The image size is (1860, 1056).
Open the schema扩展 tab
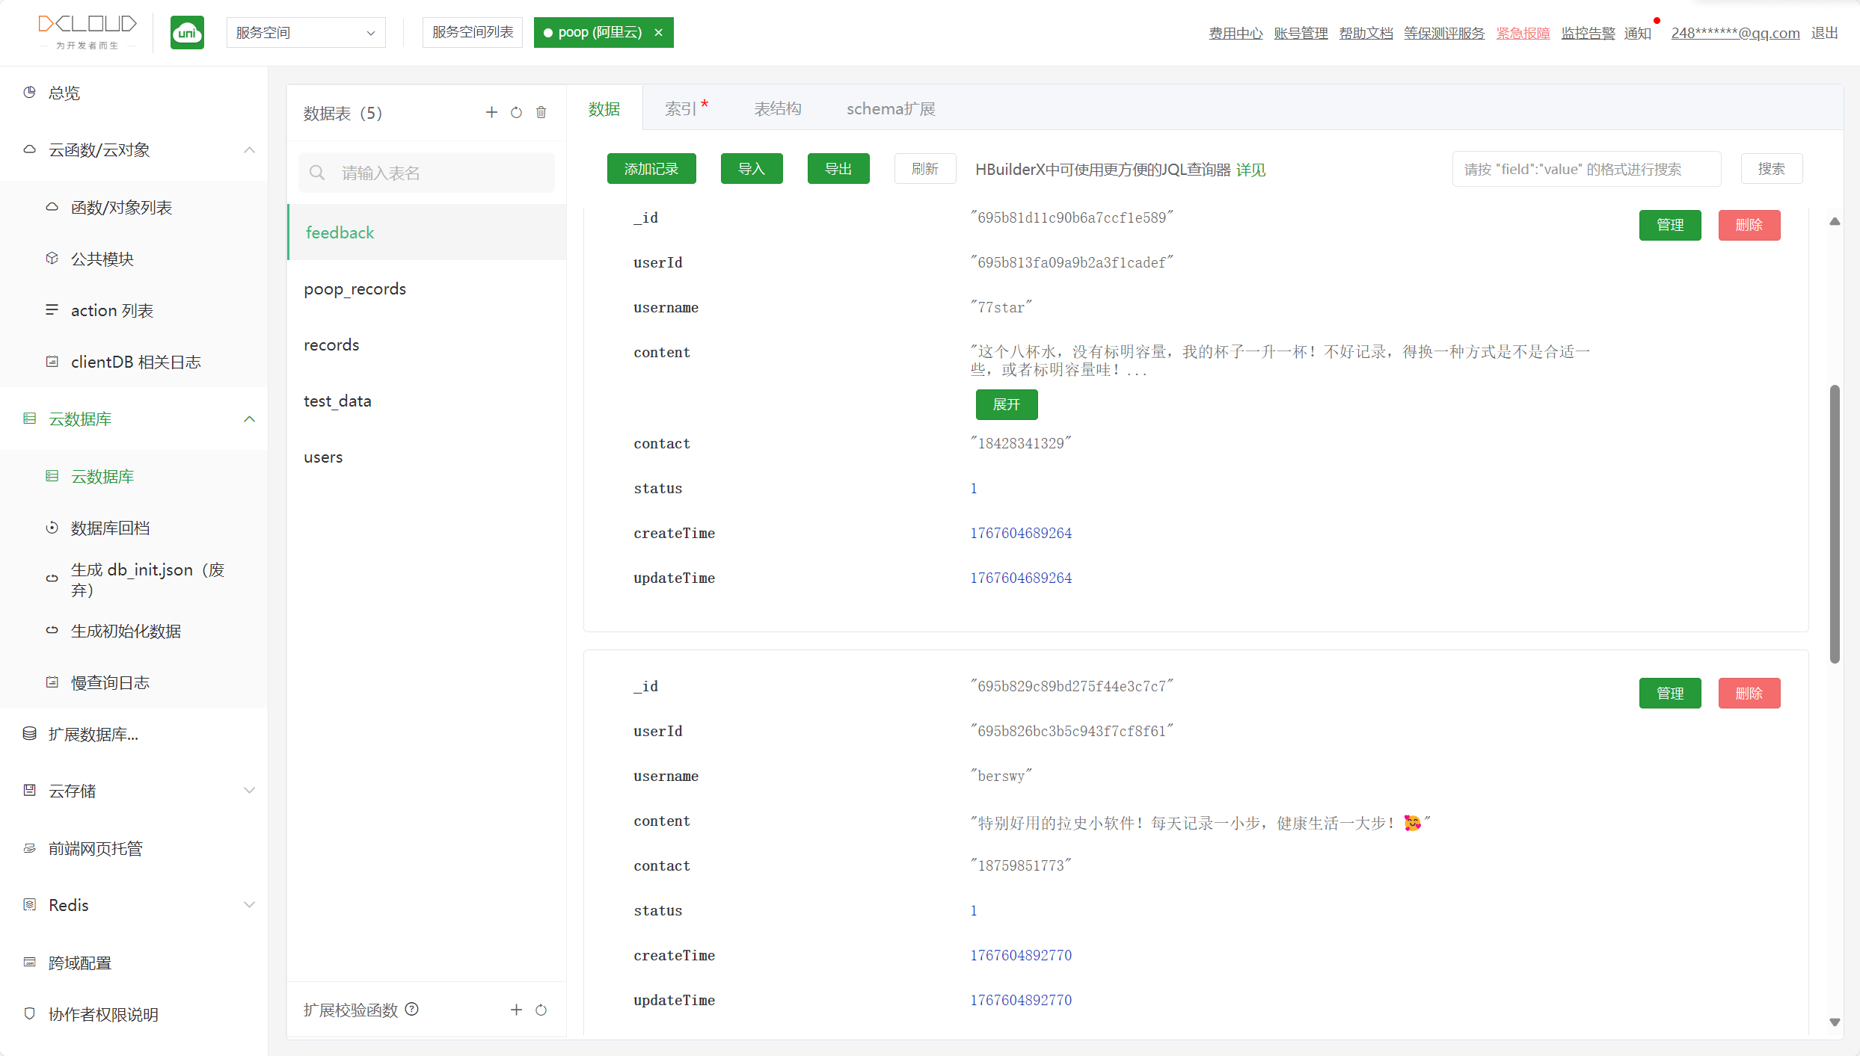[890, 109]
